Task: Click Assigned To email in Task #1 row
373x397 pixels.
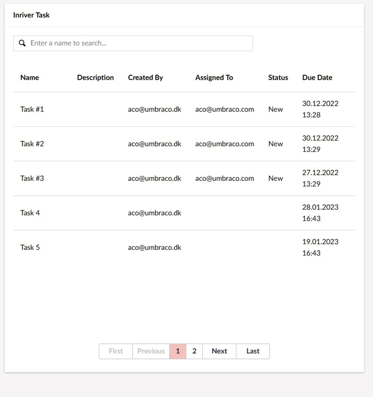Action: (x=225, y=109)
